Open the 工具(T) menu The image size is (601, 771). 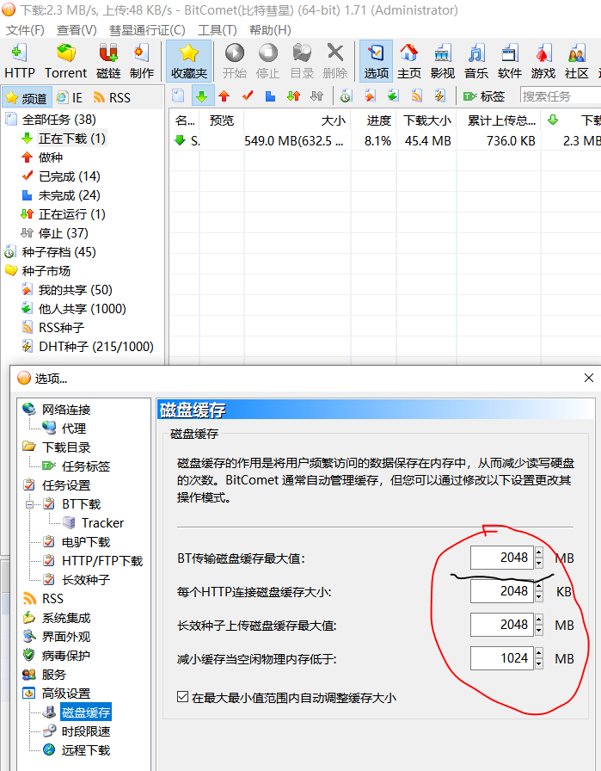(x=218, y=30)
